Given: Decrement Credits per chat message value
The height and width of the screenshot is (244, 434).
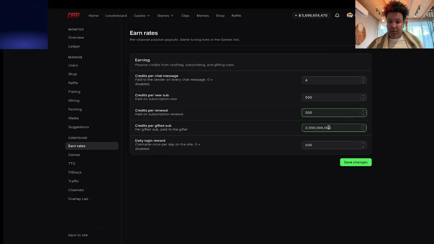Looking at the screenshot, I should click(x=363, y=82).
